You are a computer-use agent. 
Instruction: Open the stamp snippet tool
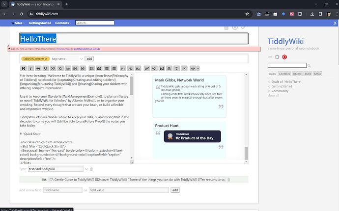[169, 69]
